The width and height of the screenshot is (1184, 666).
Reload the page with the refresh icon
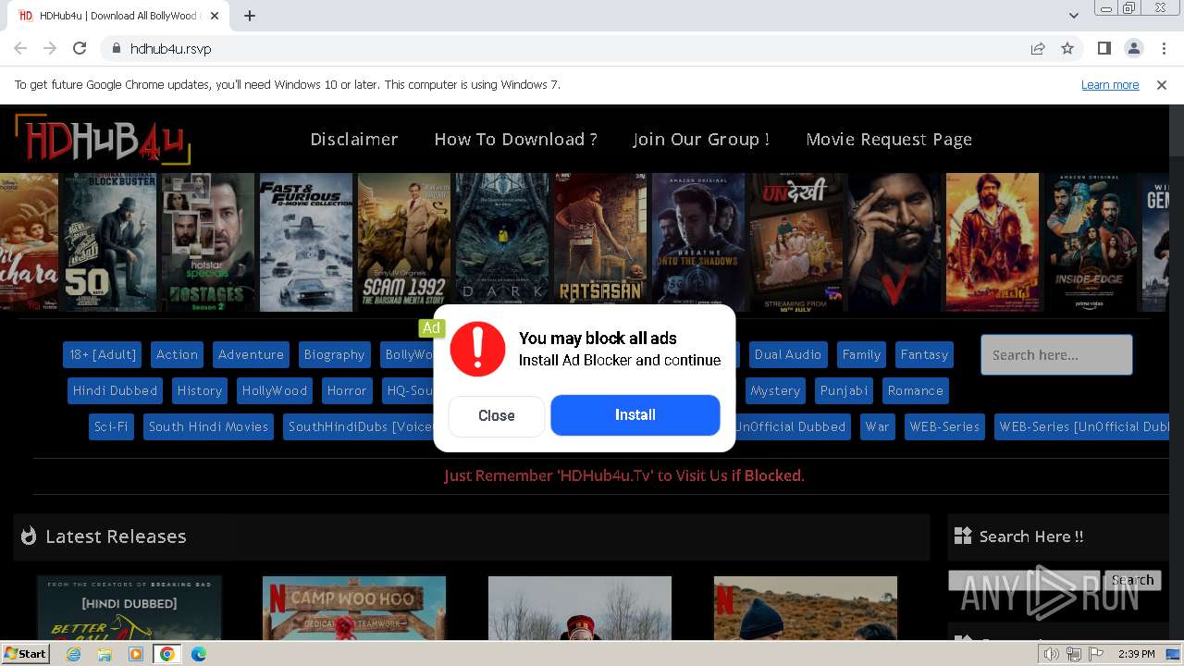(80, 48)
